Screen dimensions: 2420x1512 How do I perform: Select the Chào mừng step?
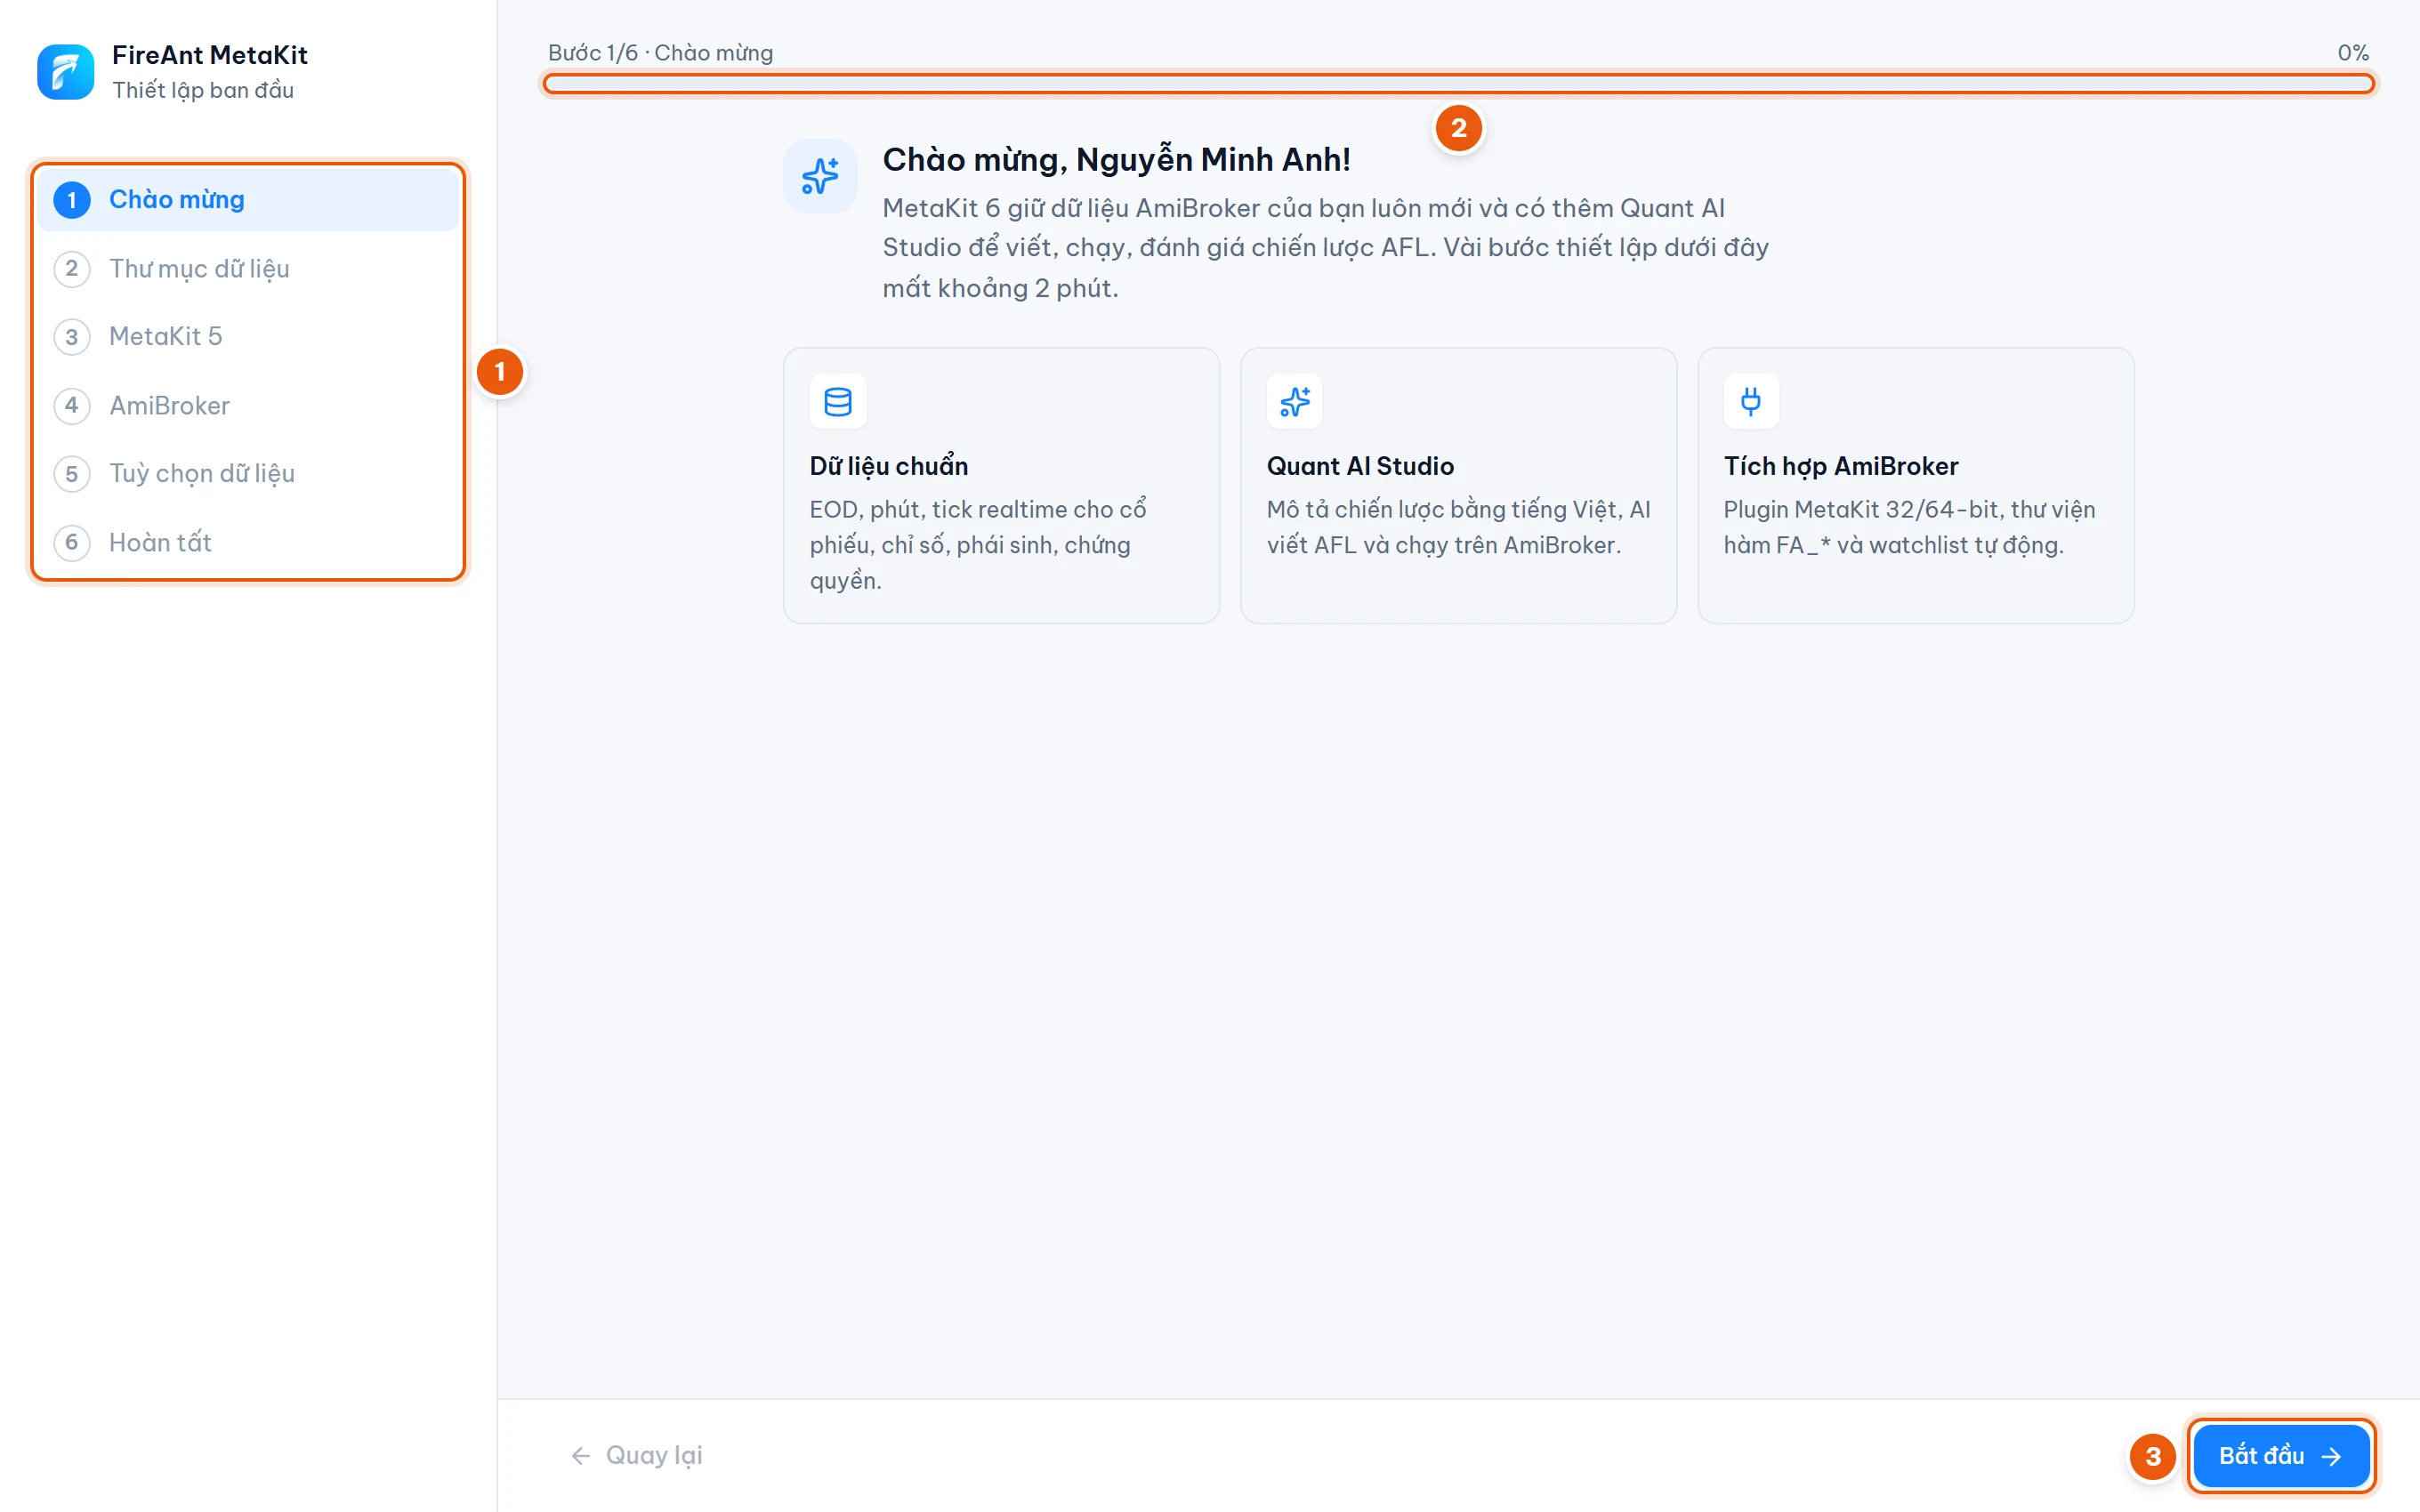coord(248,200)
